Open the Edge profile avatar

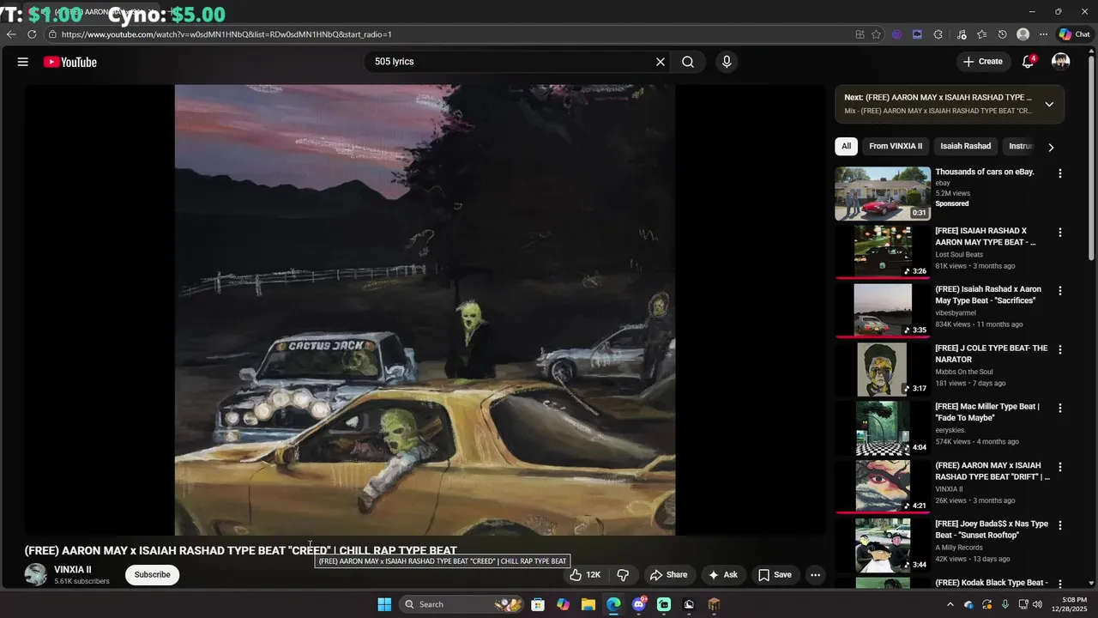[x=1023, y=34]
